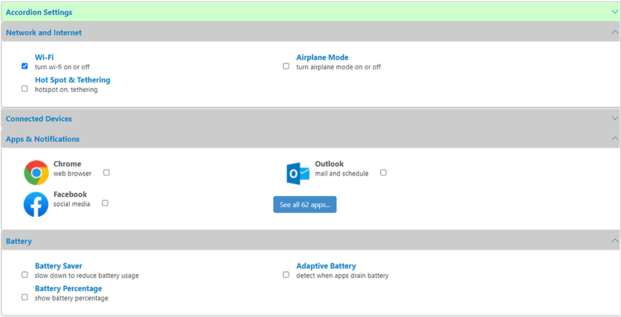Turn on the Battery Saver checkbox
The height and width of the screenshot is (317, 621).
pos(24,275)
